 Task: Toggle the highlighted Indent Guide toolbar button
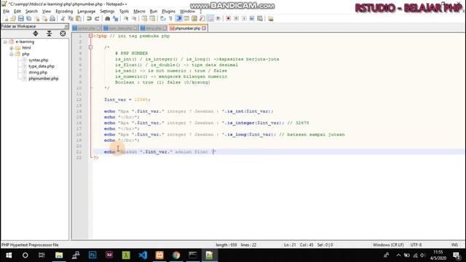[x=179, y=19]
